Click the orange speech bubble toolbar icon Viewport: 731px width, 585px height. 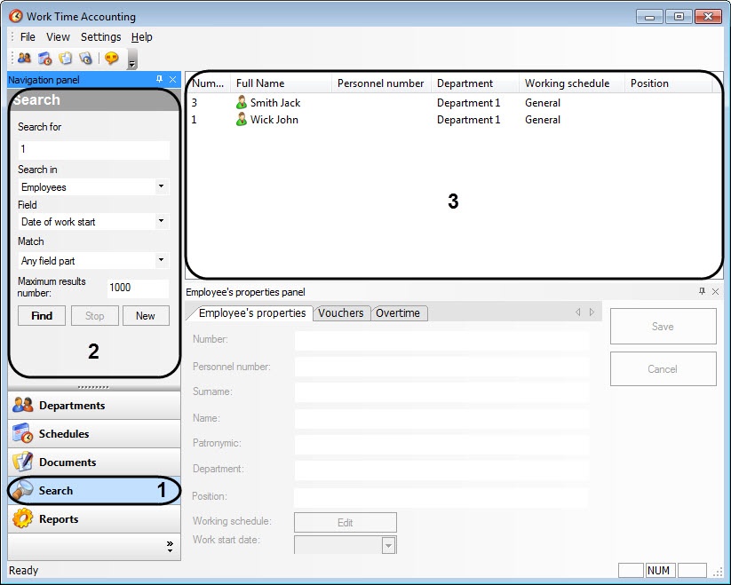[111, 59]
